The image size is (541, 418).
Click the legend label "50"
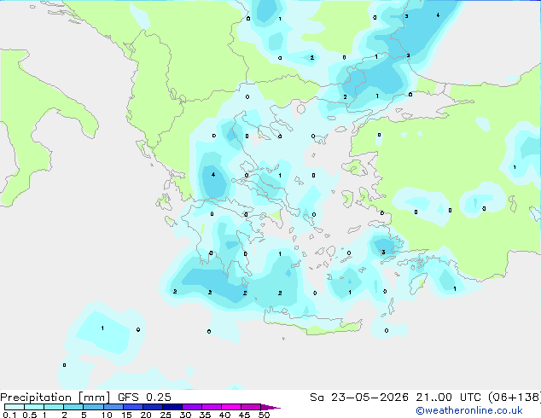click(x=264, y=415)
